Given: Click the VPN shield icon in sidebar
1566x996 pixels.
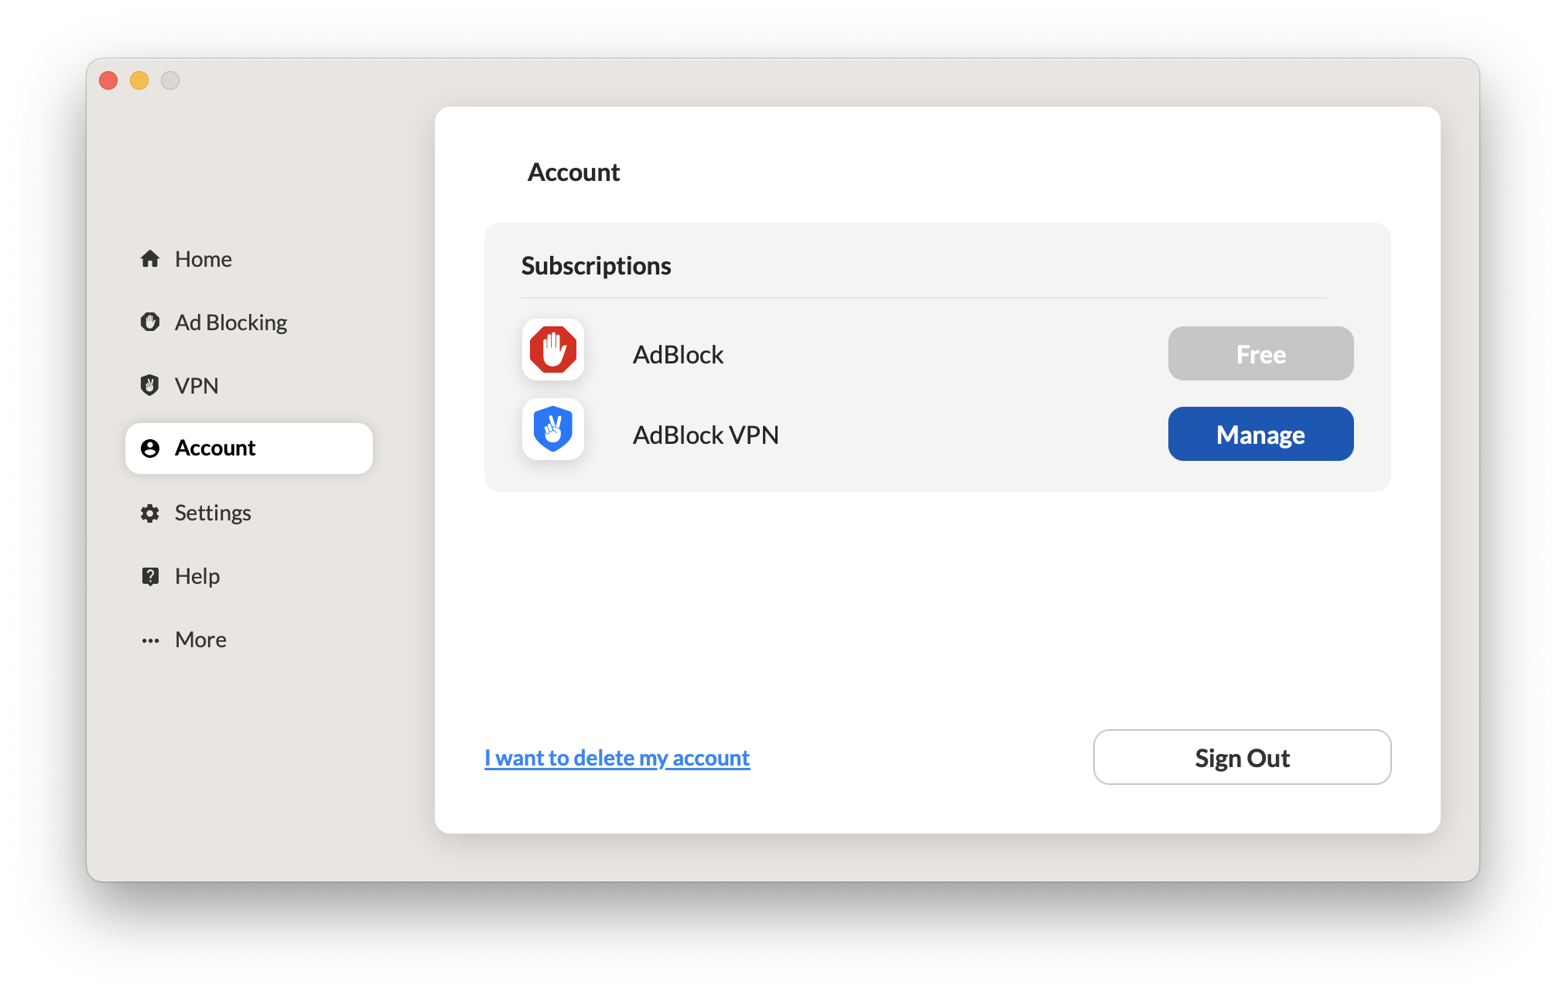Looking at the screenshot, I should [x=150, y=385].
